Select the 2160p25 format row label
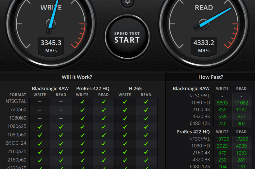 (17, 151)
